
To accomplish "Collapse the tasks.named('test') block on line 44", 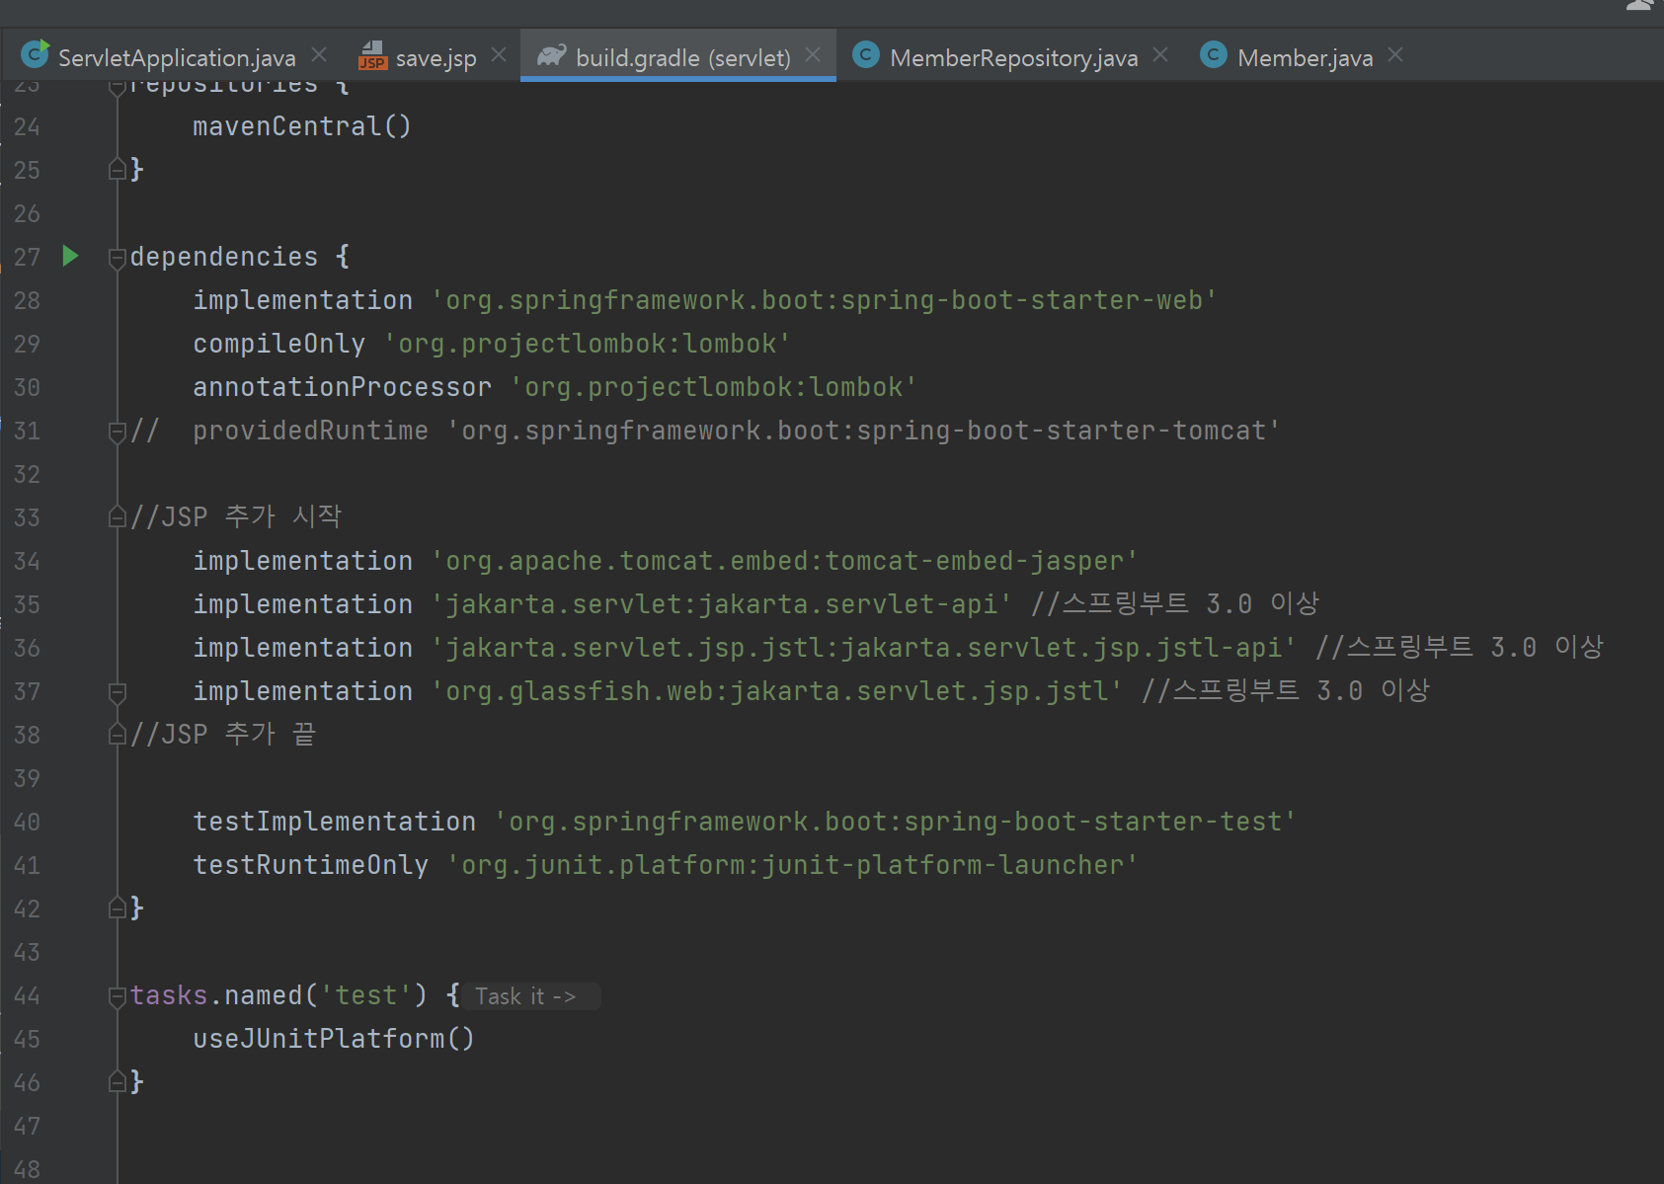I will (x=117, y=996).
